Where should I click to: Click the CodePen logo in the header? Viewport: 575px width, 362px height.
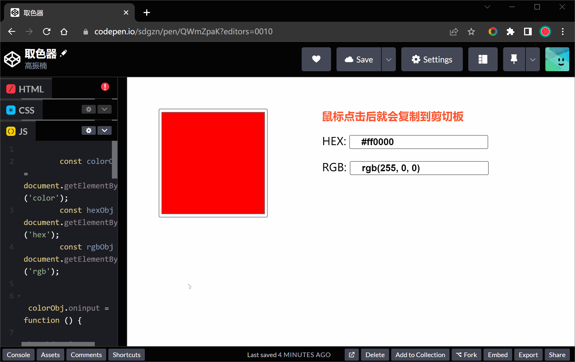12,59
